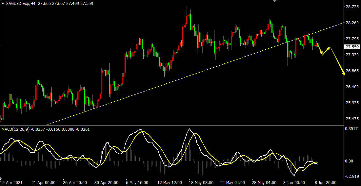Screen dimensions: 361x186
Task: Click the 28.725 level on price axis
Action: click(352, 7)
